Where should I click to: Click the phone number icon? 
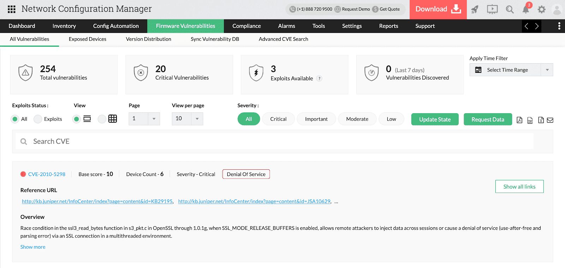click(292, 9)
